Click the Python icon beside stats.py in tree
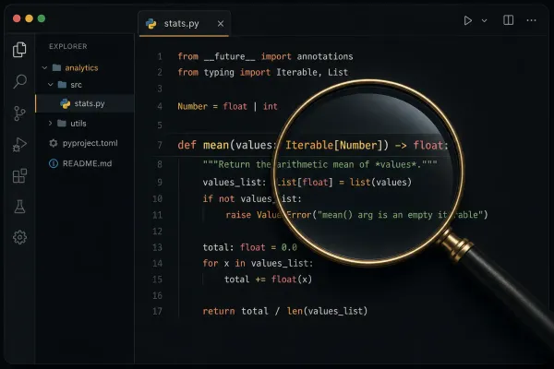 tap(65, 103)
